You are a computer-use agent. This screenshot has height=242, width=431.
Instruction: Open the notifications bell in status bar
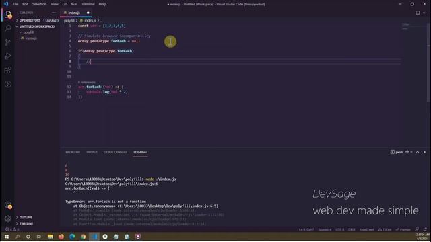pos(425,229)
